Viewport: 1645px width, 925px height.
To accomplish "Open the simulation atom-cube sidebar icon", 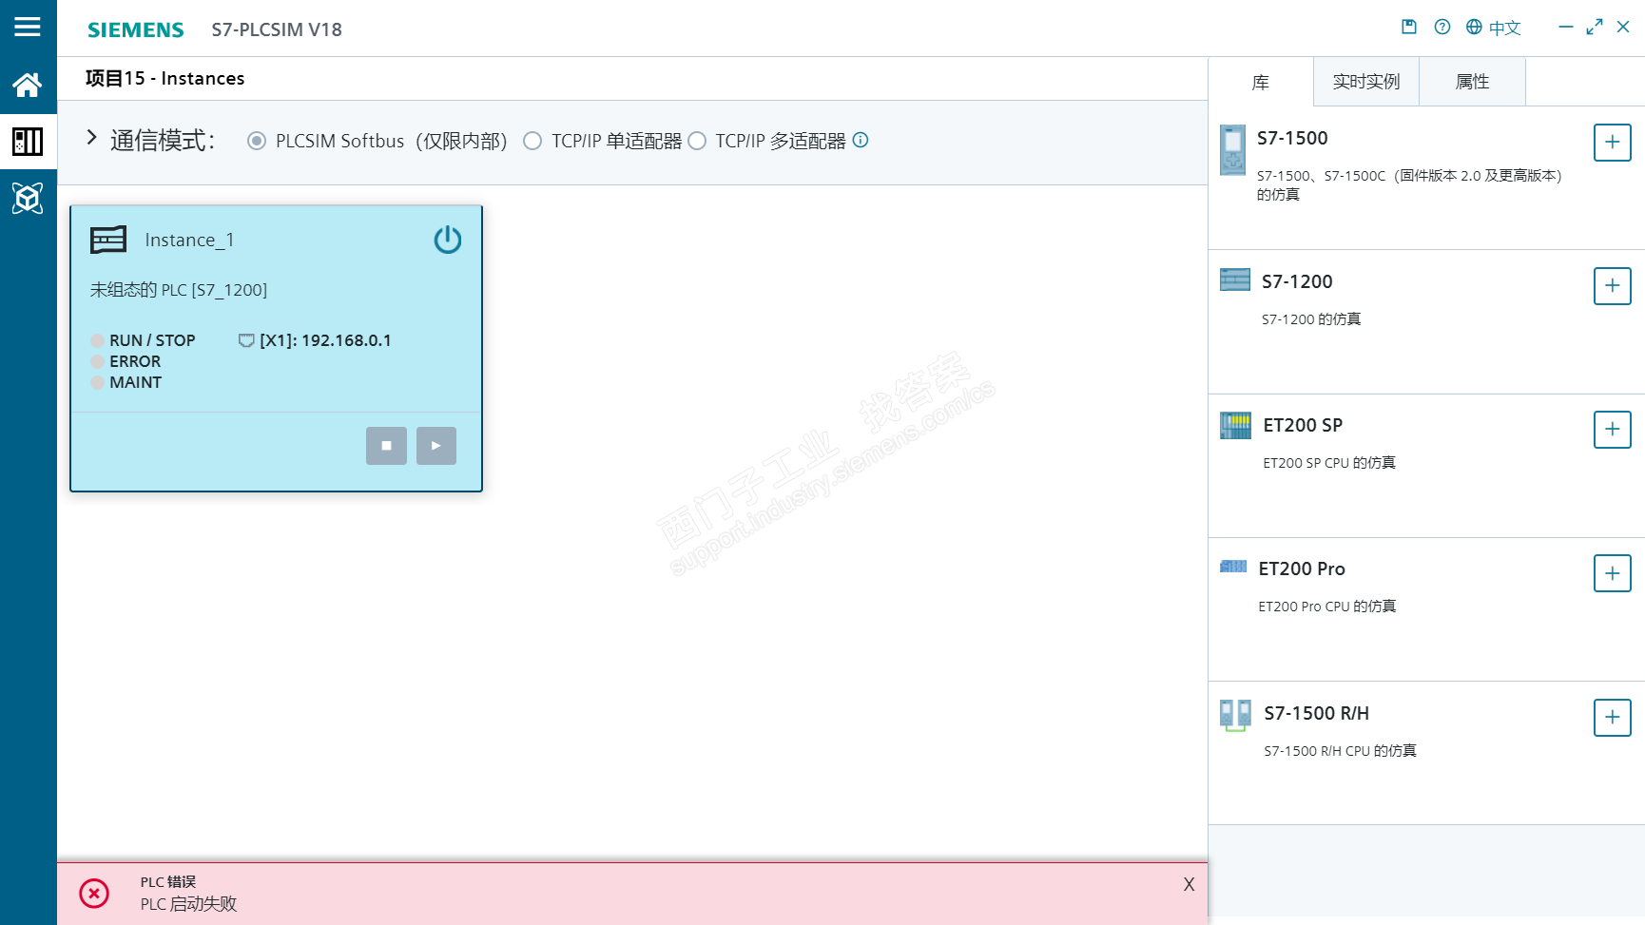I will 28,198.
